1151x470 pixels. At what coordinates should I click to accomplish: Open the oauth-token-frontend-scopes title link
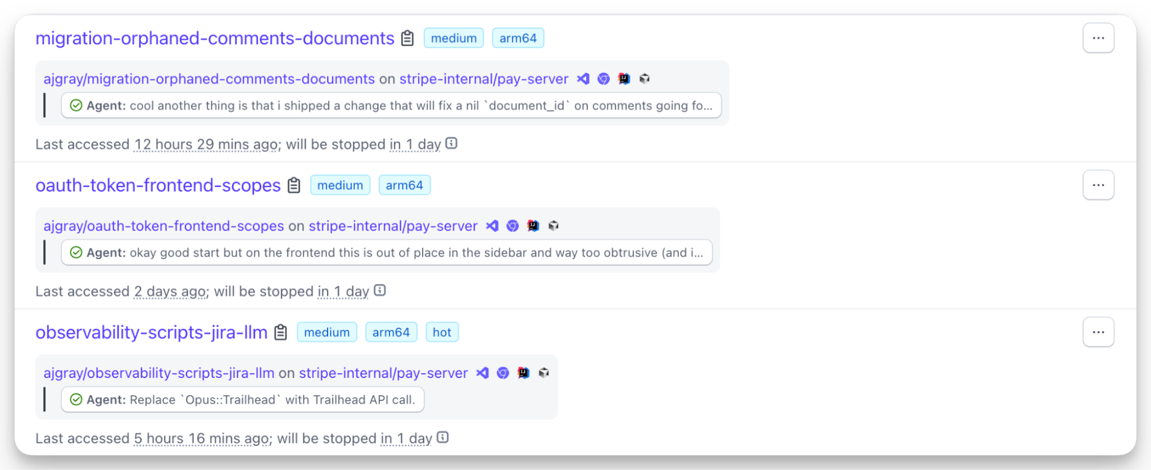(x=158, y=185)
